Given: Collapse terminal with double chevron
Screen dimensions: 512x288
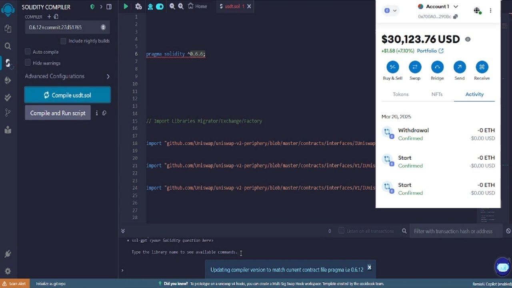Looking at the screenshot, I should tap(123, 231).
